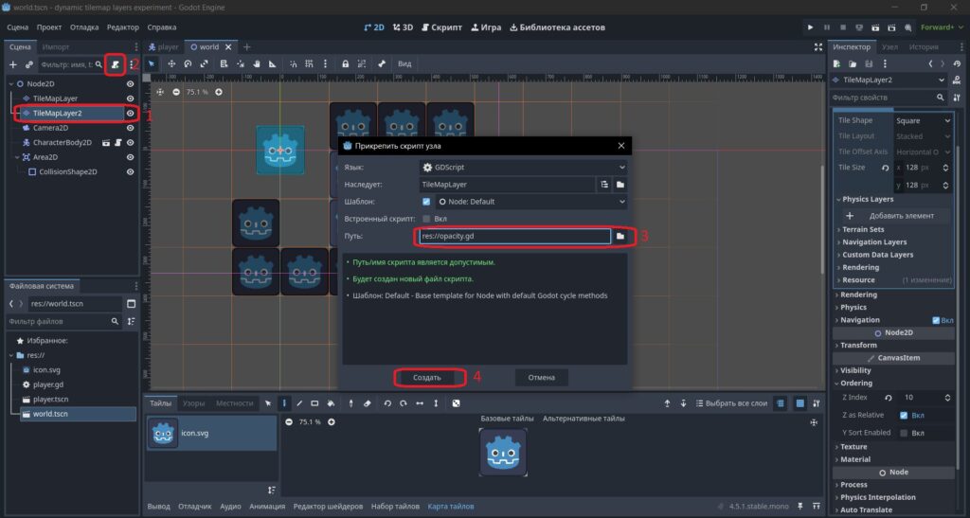Click the open documentation icon for TileMapLayer2
970x518 pixels.
957,80
